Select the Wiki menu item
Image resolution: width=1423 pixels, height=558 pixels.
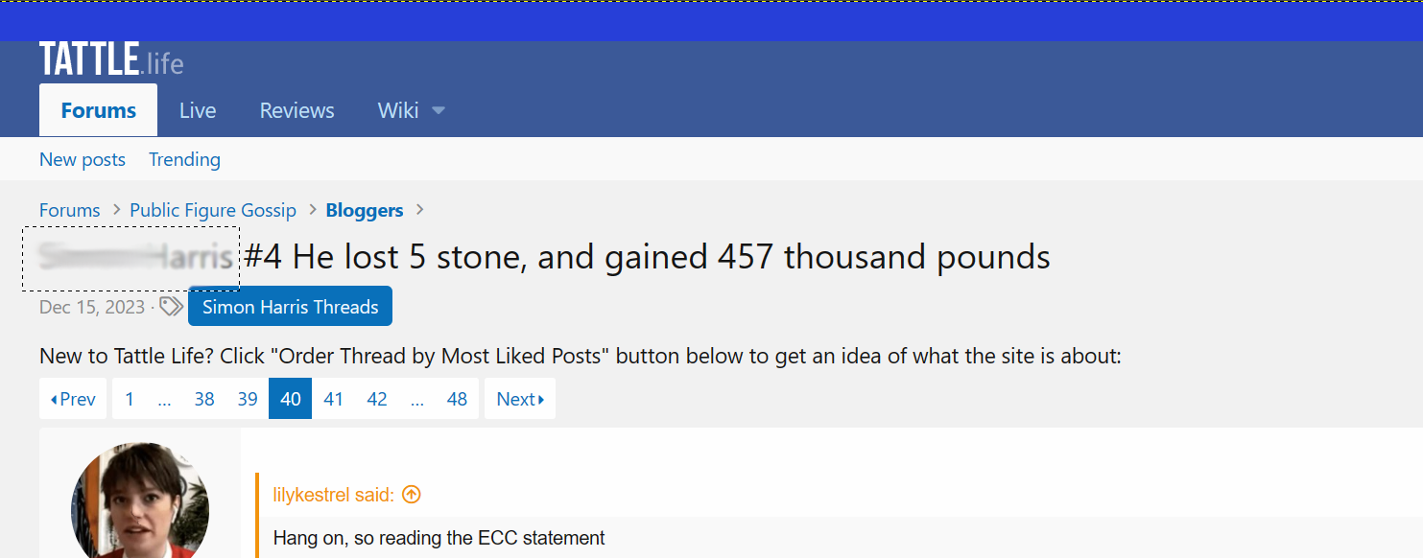click(398, 110)
